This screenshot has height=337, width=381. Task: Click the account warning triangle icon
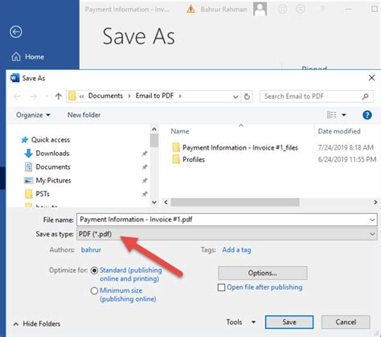[x=190, y=10]
